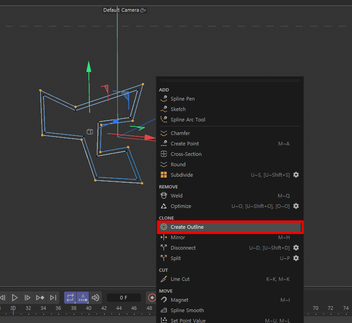Image resolution: width=352 pixels, height=323 pixels.
Task: Step to the next frame
Action: coord(27,298)
